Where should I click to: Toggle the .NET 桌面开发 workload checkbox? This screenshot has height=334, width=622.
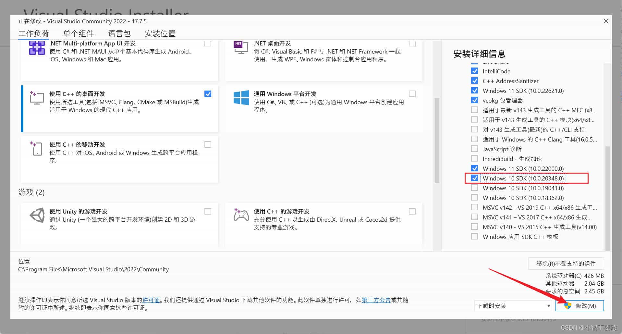(412, 43)
